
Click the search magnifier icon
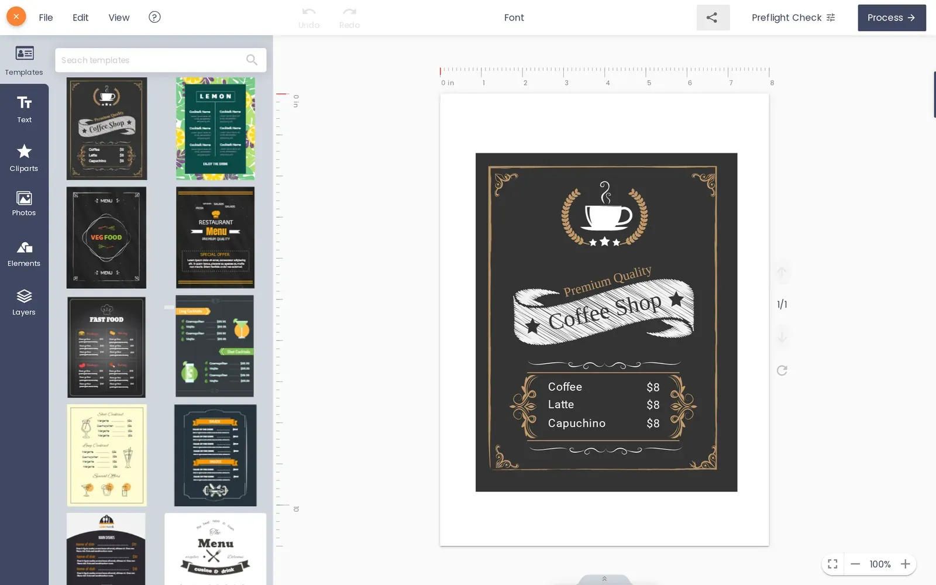tap(252, 60)
